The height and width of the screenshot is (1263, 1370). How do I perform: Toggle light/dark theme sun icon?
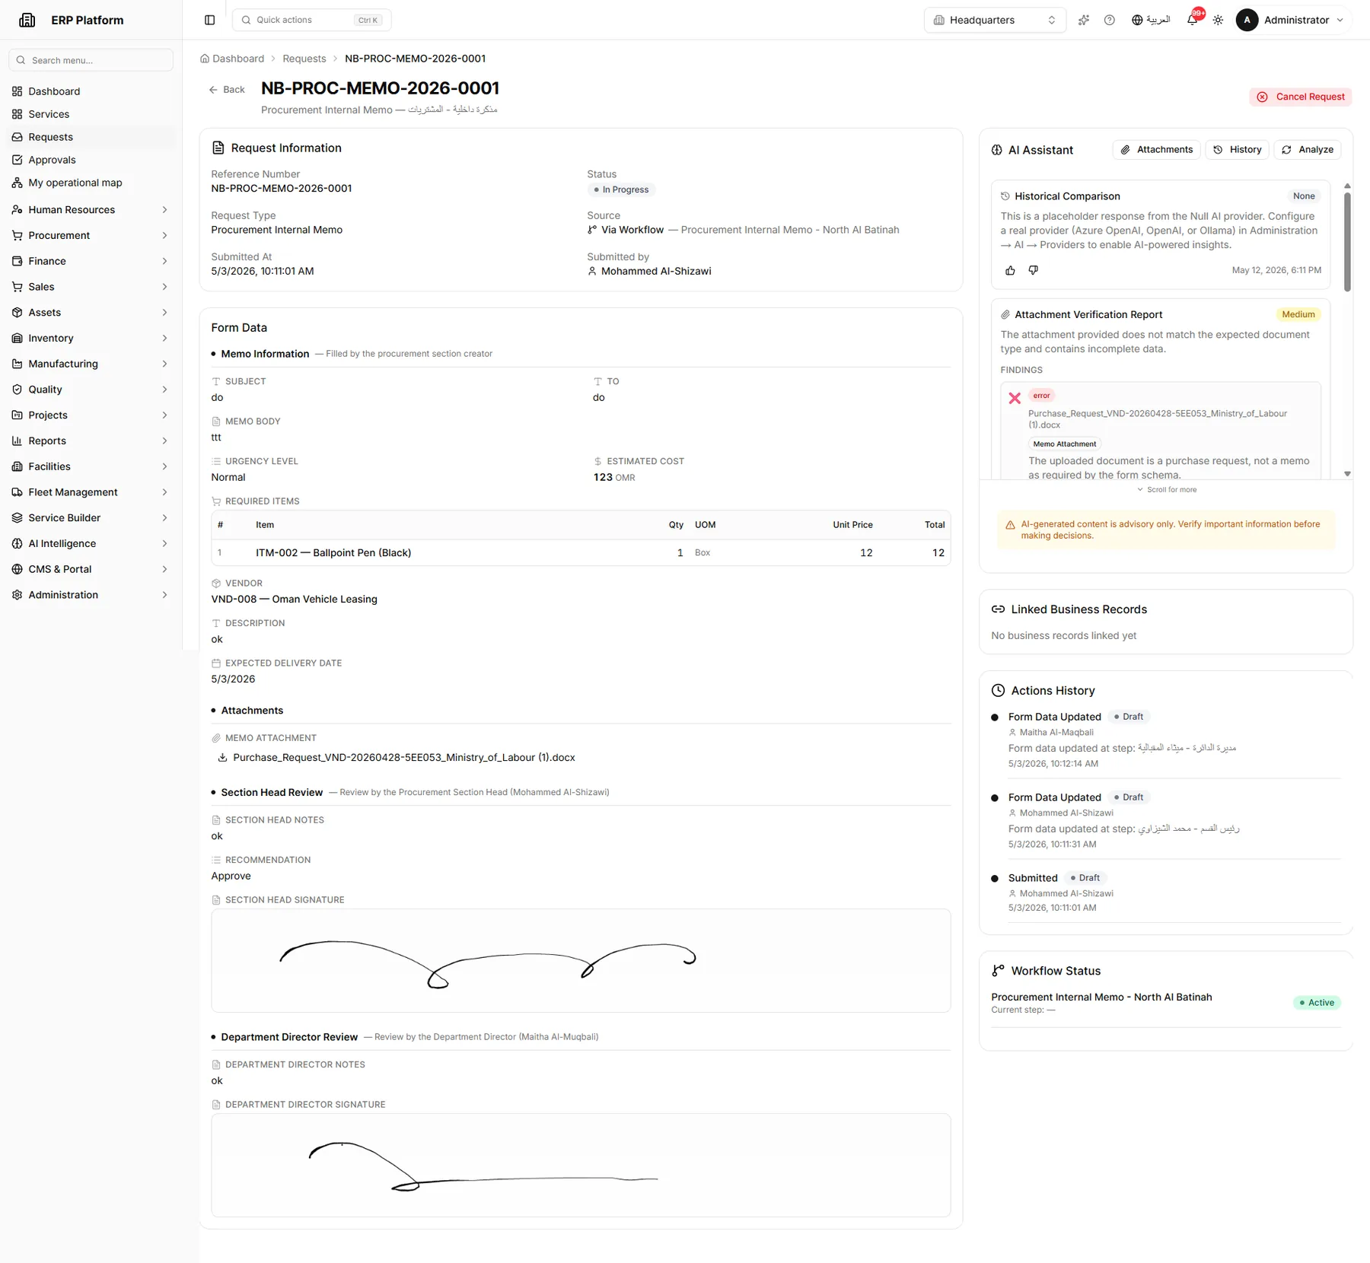pos(1218,20)
